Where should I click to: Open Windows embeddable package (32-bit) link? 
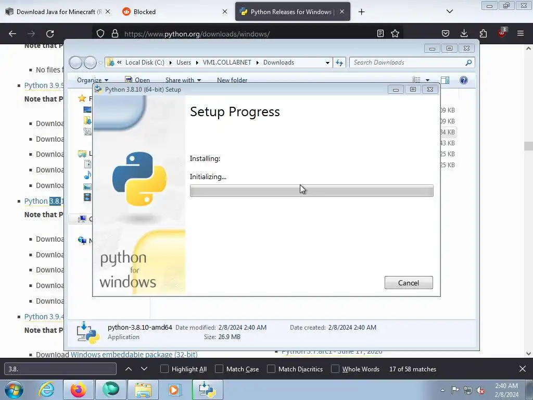134,354
